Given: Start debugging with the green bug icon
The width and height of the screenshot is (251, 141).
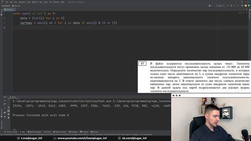Looking at the screenshot, I should (x=231, y=5).
